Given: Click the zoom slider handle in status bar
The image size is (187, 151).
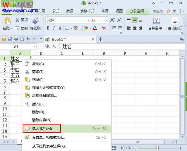Looking at the screenshot, I should click(158, 148).
